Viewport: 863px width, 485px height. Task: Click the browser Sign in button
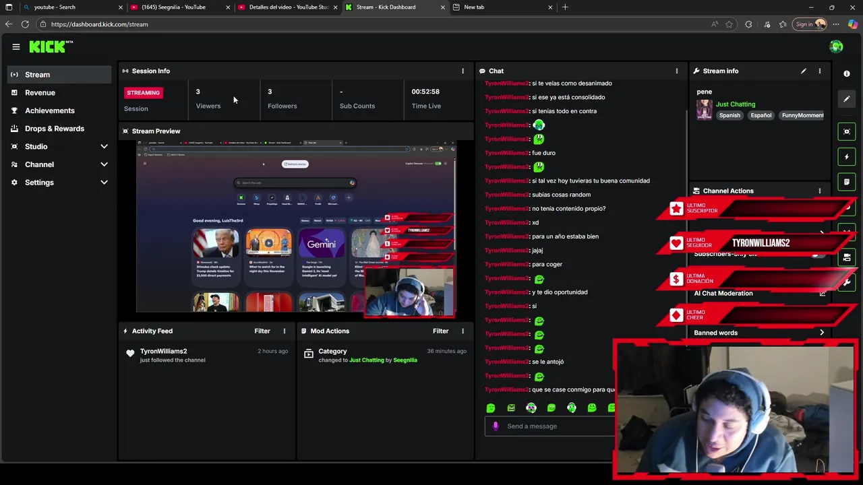click(810, 24)
